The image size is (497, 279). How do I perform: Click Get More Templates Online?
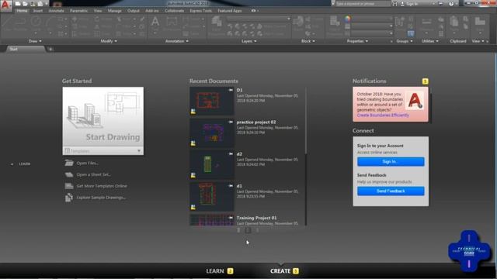[x=102, y=186]
